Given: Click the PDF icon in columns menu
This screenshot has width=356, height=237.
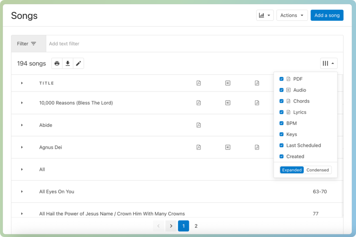Looking at the screenshot, I should point(288,79).
